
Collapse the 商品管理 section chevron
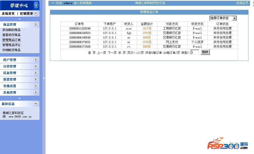(x=36, y=24)
